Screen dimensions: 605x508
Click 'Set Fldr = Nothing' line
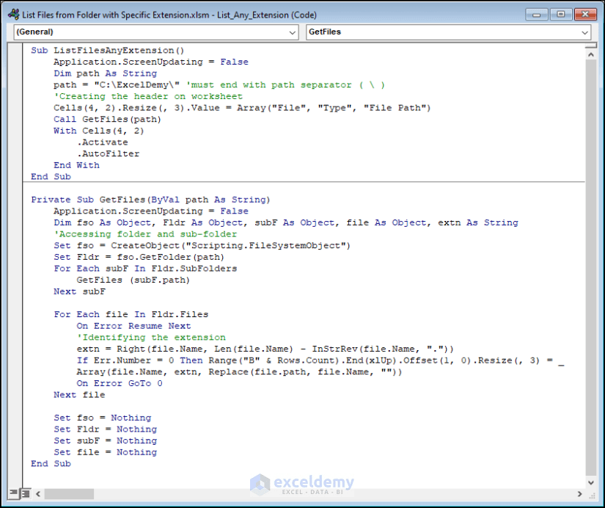coord(105,429)
